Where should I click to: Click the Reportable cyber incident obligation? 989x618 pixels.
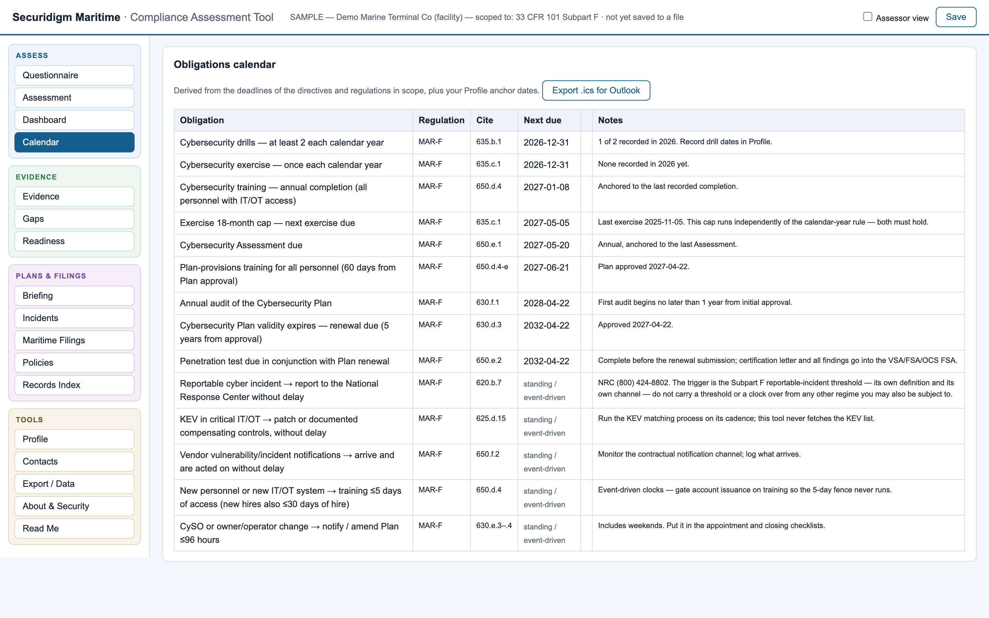pyautogui.click(x=279, y=390)
